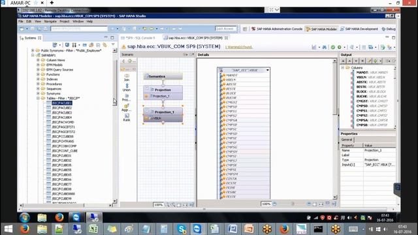The width and height of the screenshot is (418, 235).
Task: Click the '1 Warning(s) found' link
Action: pyautogui.click(x=238, y=47)
